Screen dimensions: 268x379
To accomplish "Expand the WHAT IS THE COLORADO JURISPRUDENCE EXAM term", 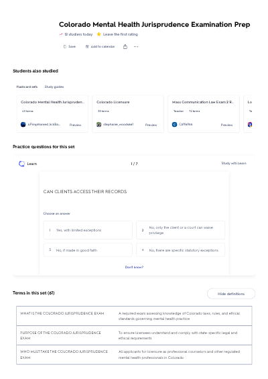I will (134, 316).
